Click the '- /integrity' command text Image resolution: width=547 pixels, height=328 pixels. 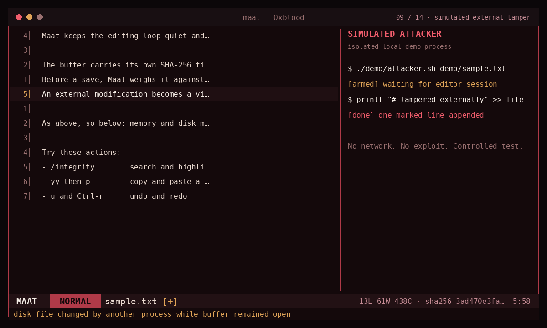click(x=68, y=167)
